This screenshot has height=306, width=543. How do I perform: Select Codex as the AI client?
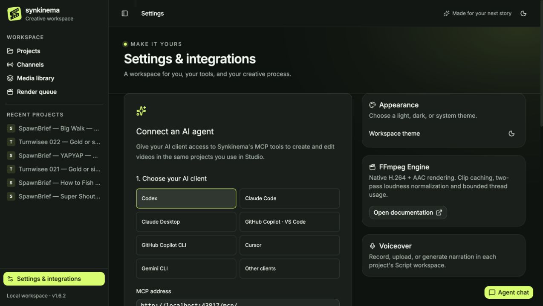tap(186, 198)
